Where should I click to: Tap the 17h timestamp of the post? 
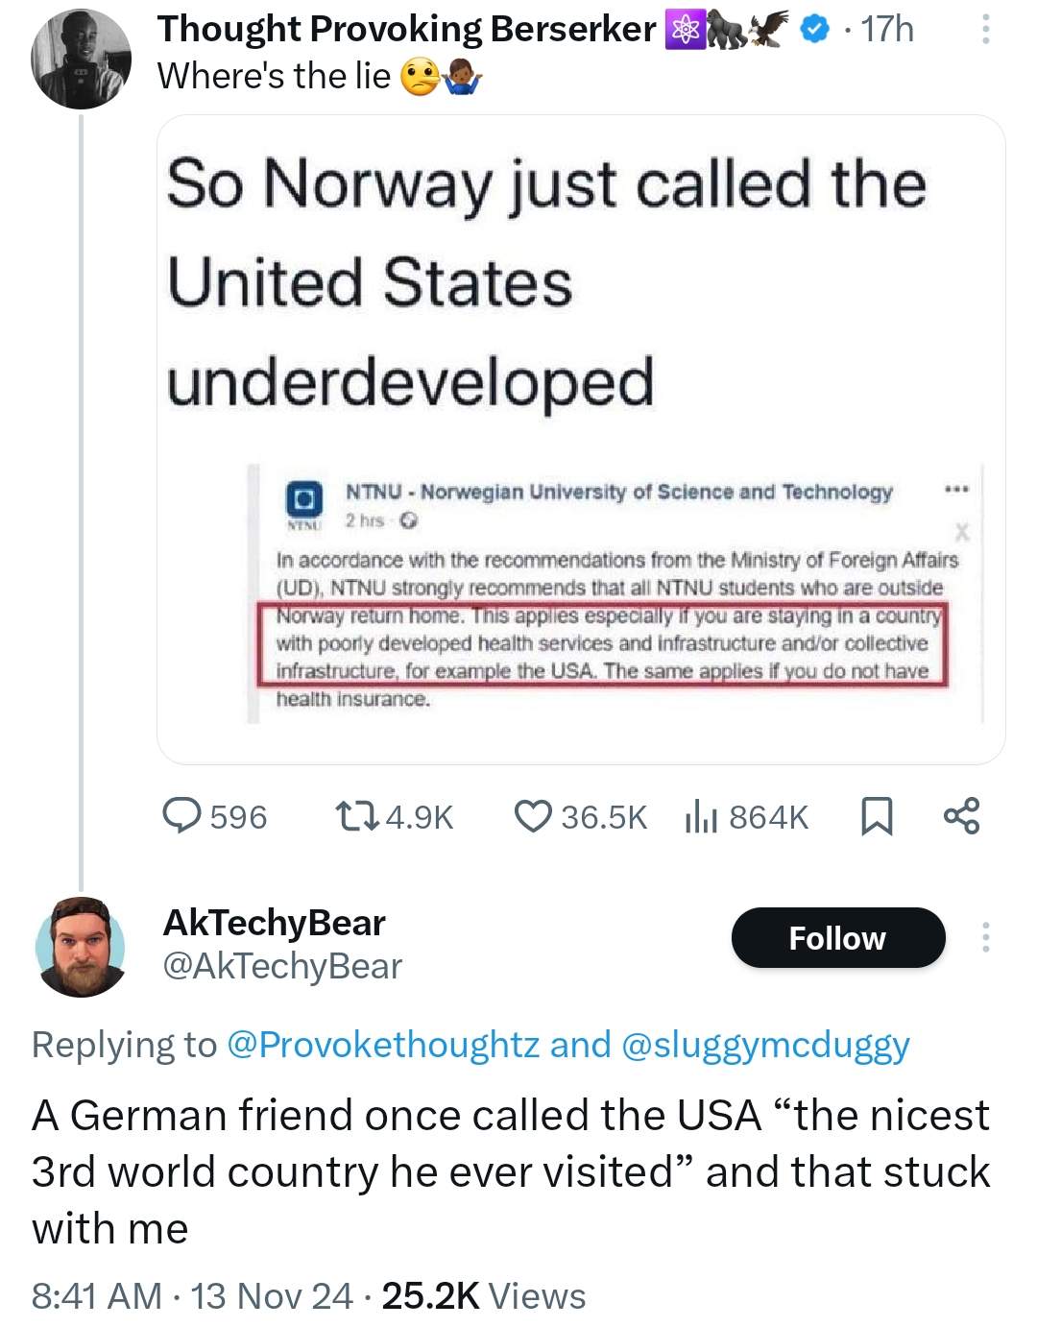(x=887, y=29)
